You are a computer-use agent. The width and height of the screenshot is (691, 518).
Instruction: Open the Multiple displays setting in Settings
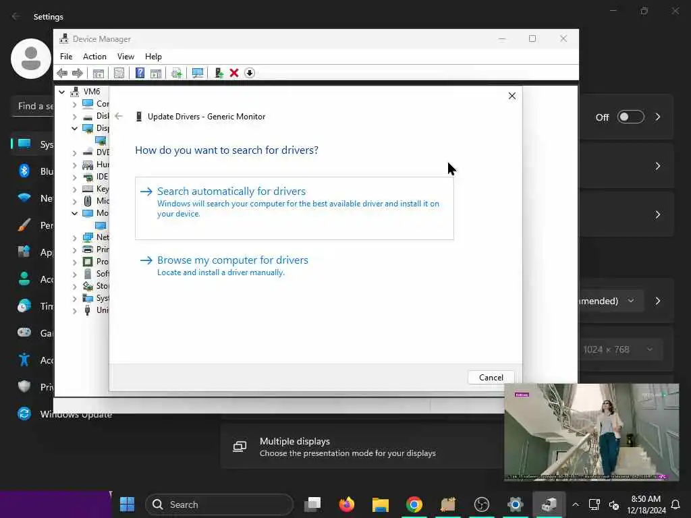[x=362, y=447]
